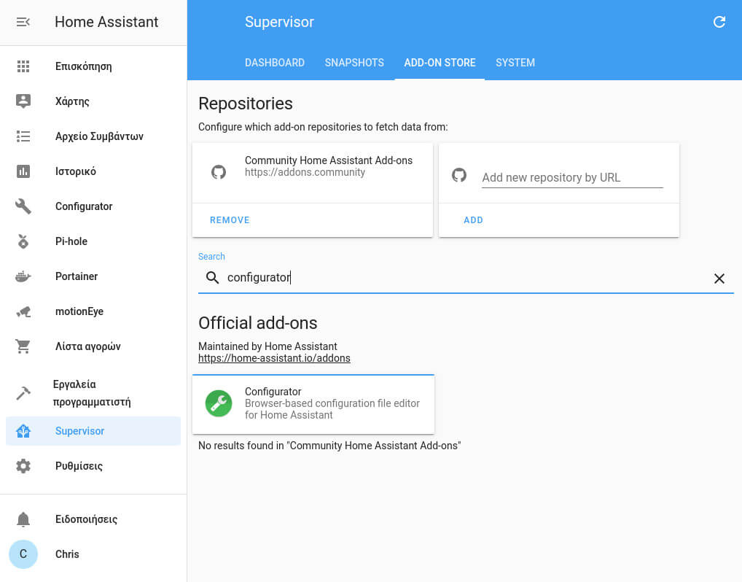Click the 'No results found' message

pyautogui.click(x=329, y=446)
